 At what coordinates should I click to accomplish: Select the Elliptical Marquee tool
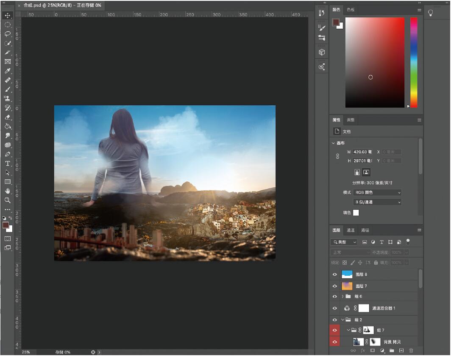[x=8, y=25]
